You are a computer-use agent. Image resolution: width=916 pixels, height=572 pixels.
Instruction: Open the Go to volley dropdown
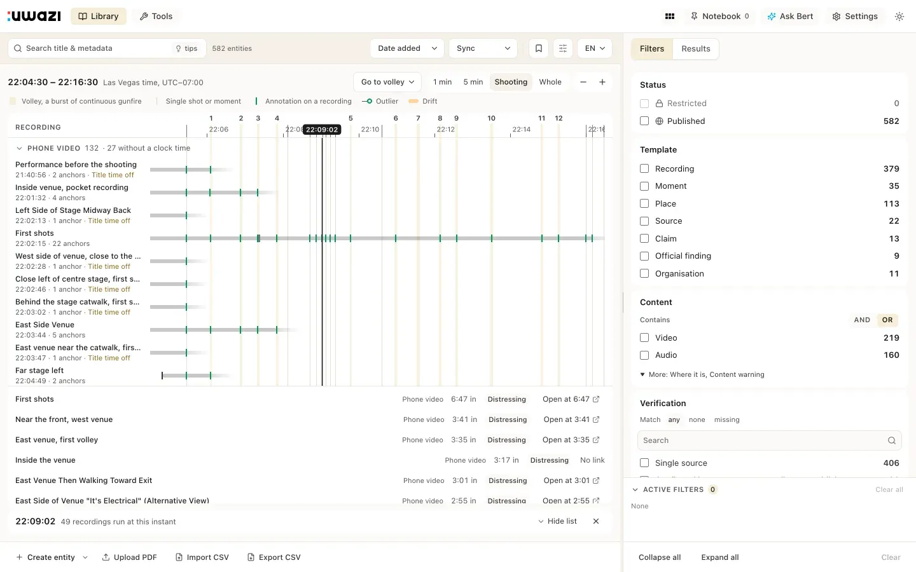click(x=387, y=82)
